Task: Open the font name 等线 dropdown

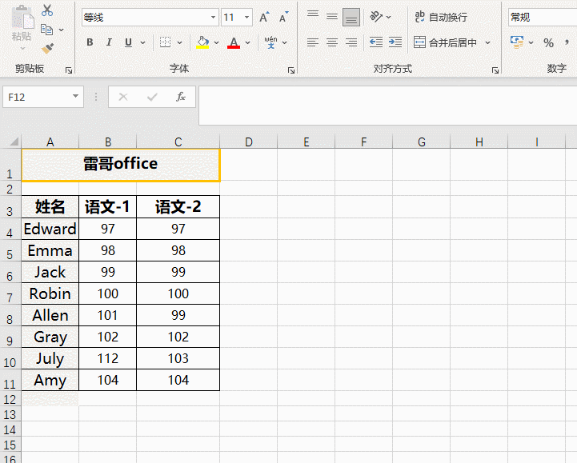Action: [x=213, y=18]
